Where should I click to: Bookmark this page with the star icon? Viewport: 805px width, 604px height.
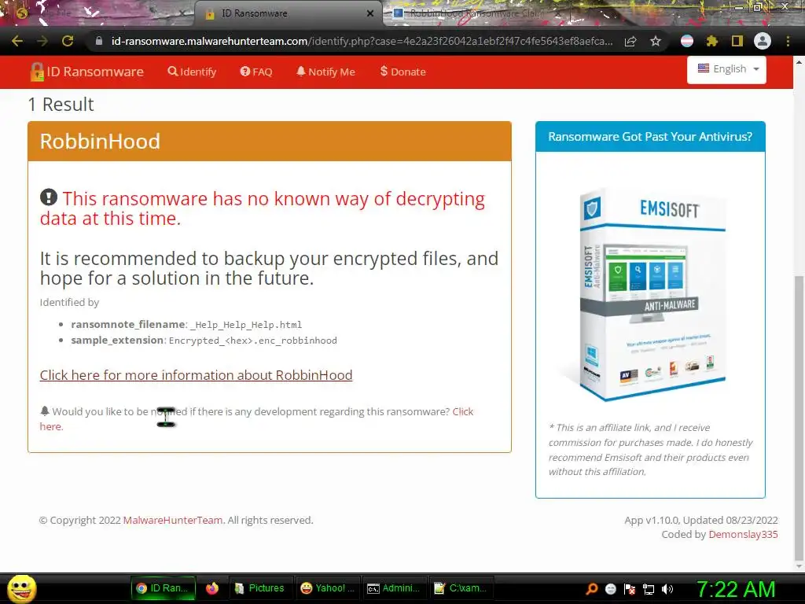click(x=656, y=41)
